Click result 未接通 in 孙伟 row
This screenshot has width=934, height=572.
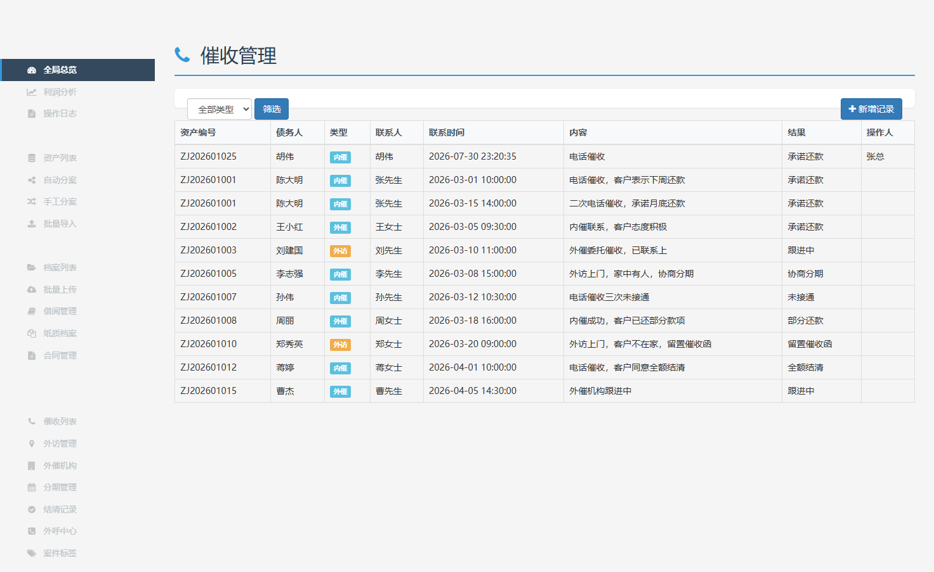(x=801, y=297)
